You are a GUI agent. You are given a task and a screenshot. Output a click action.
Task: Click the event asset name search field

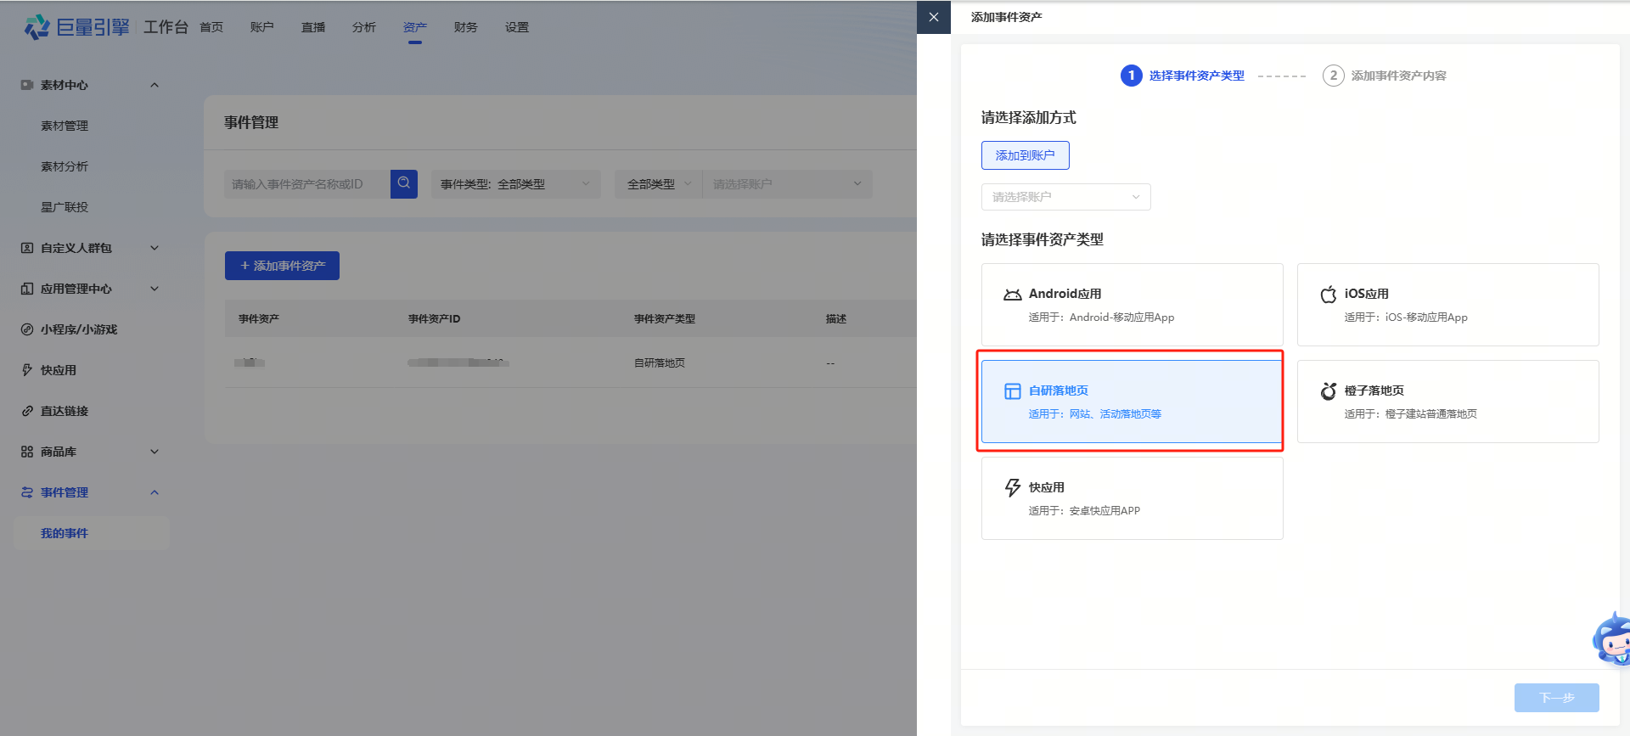[x=306, y=184]
